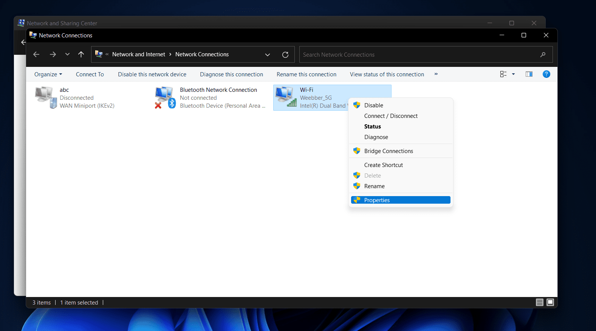Click 'Network and Internet' breadcrumb

tap(139, 54)
